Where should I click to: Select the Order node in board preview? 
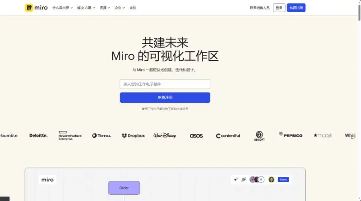tap(124, 188)
